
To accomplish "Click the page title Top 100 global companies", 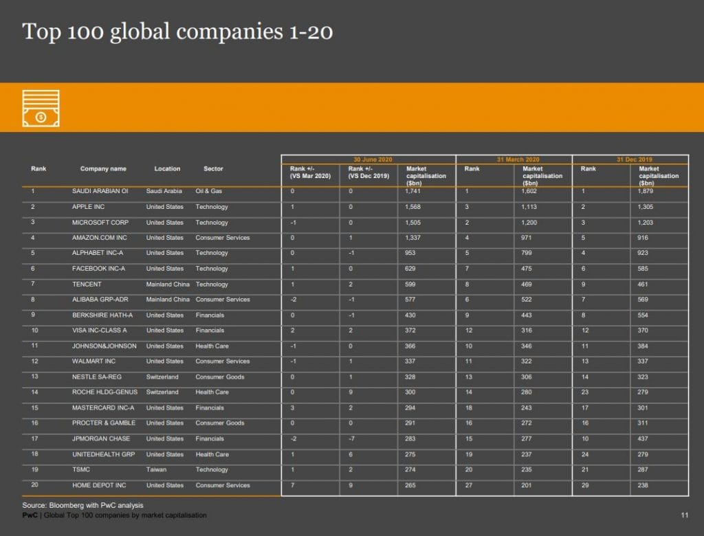I will click(177, 32).
